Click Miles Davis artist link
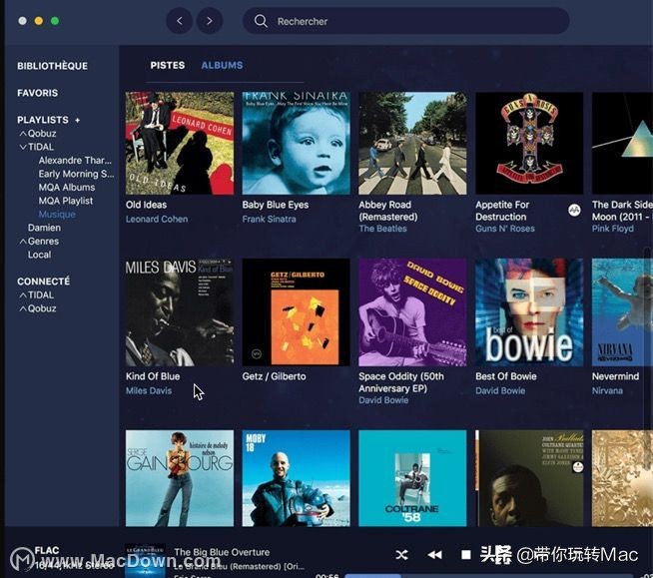The height and width of the screenshot is (578, 653). pyautogui.click(x=149, y=390)
